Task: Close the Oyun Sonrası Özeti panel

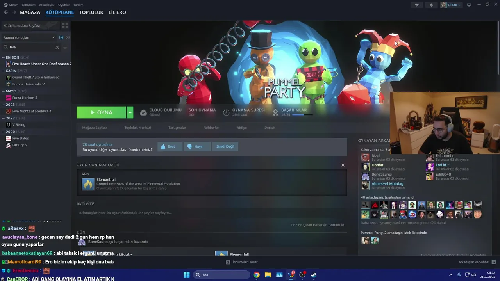Action: [343, 165]
